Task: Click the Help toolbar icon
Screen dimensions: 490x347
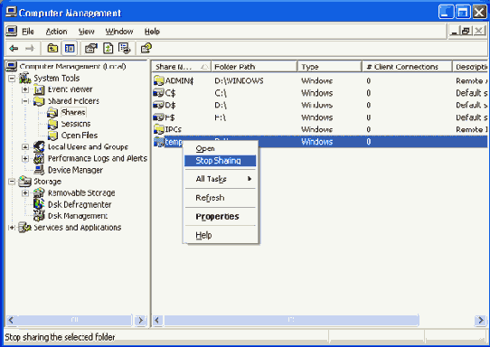Action: tap(146, 49)
